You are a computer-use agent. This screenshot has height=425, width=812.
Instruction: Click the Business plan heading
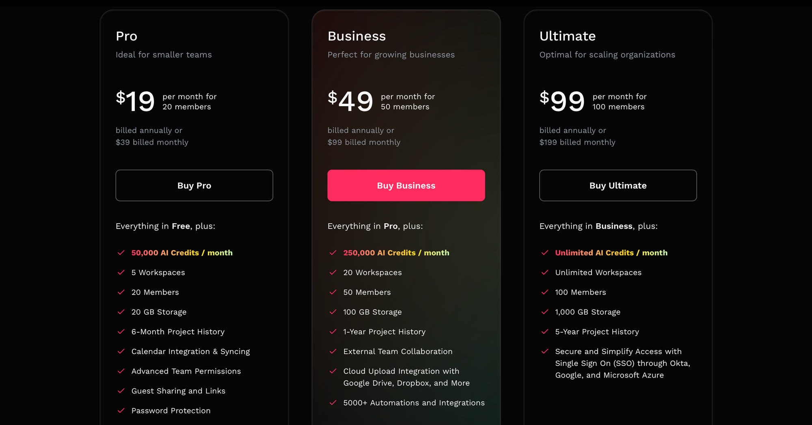click(x=356, y=36)
